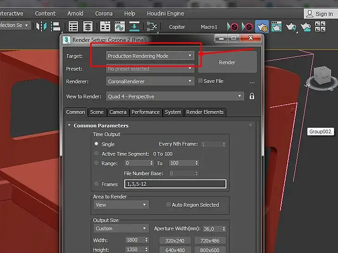338x253 pixels.
Task: Enable Auto Region Selected checkbox
Action: pos(169,204)
